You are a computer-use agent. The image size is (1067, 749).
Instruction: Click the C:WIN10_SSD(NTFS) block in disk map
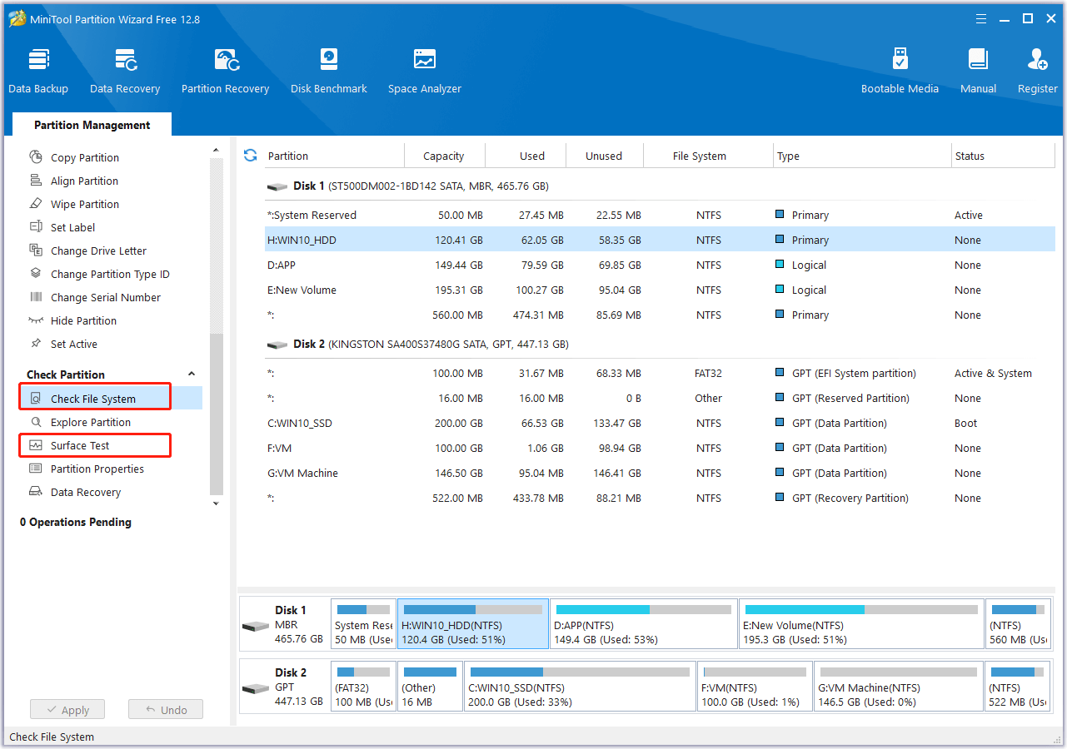click(x=580, y=687)
